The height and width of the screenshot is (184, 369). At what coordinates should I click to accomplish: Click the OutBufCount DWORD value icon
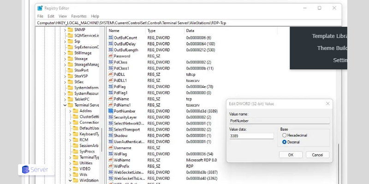111,38
